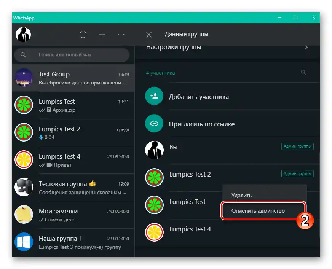
Task: Click the video camera icon before "Привет"
Action: tap(49, 165)
